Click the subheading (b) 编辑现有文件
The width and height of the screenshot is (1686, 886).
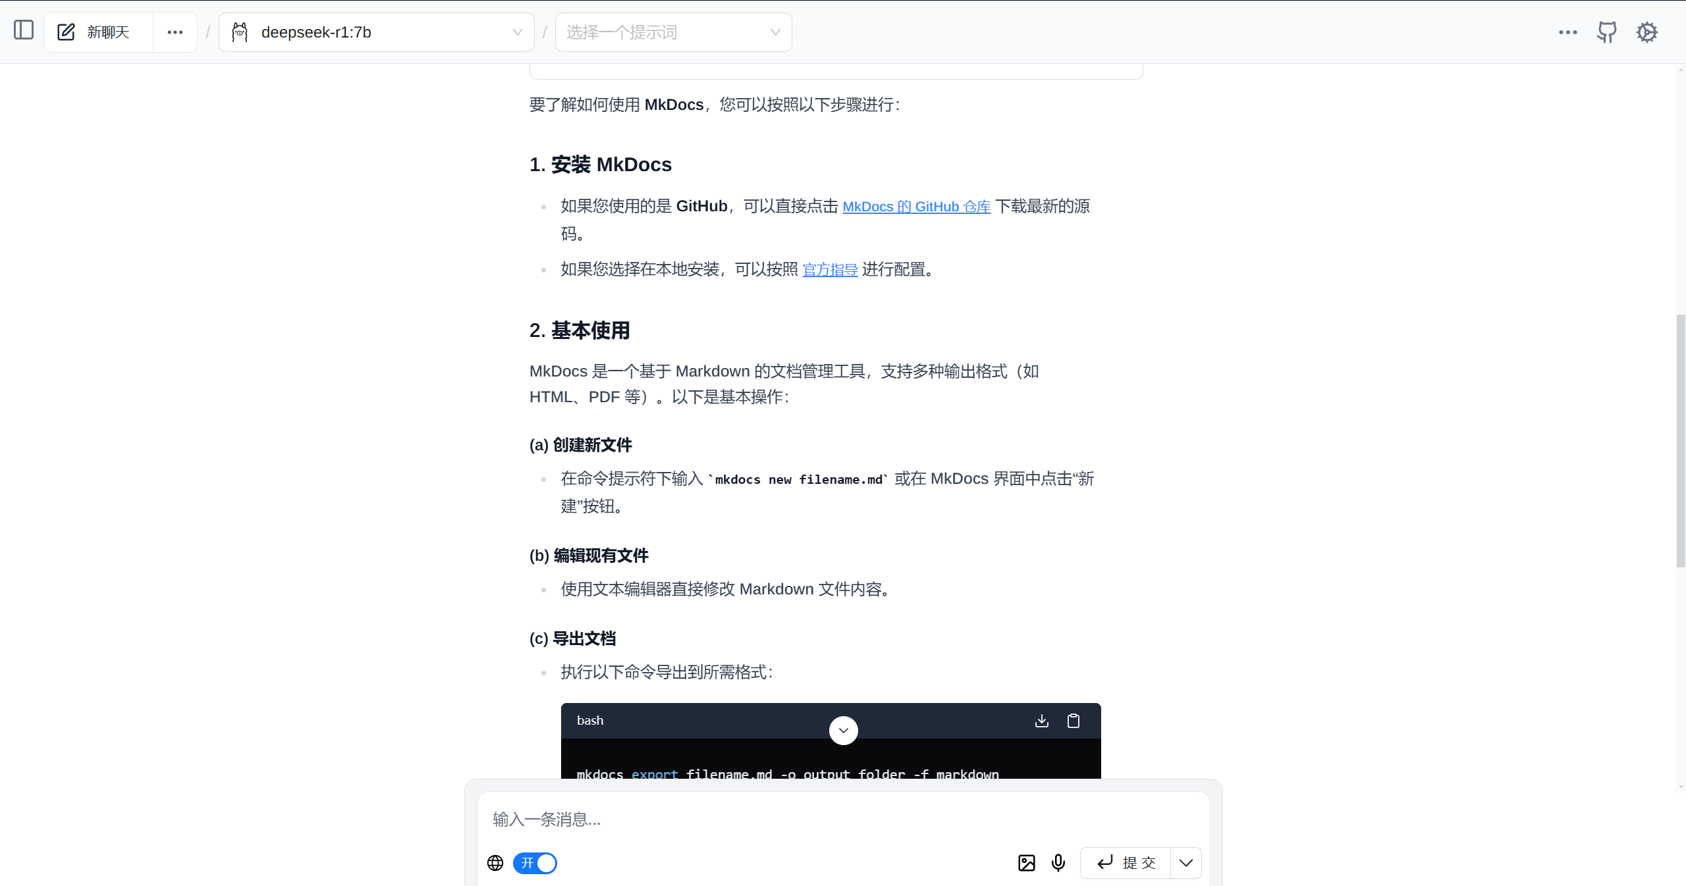pyautogui.click(x=589, y=556)
